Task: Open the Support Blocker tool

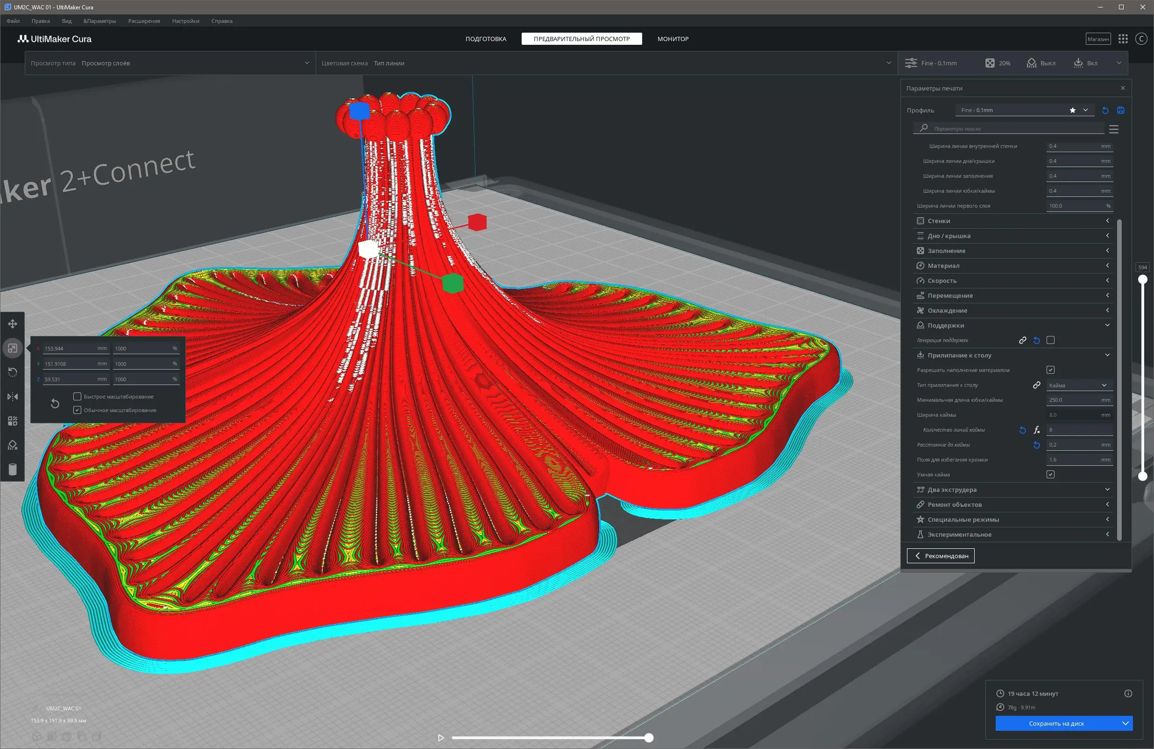Action: pyautogui.click(x=13, y=445)
